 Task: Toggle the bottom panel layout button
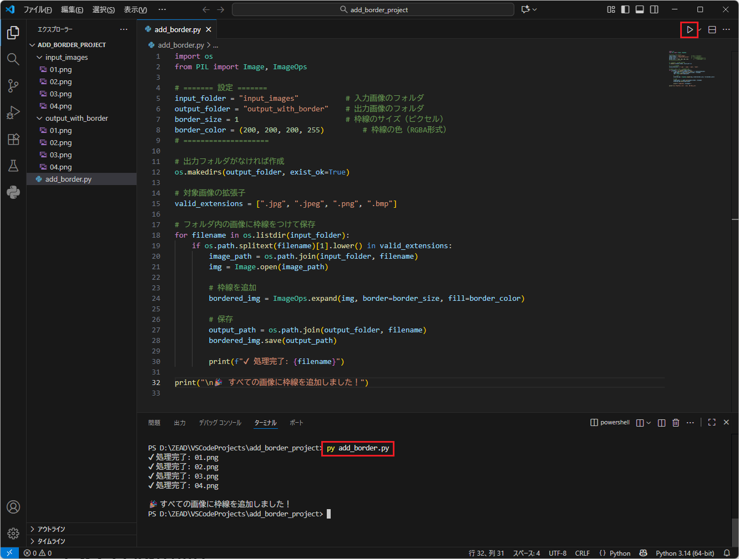pos(640,9)
